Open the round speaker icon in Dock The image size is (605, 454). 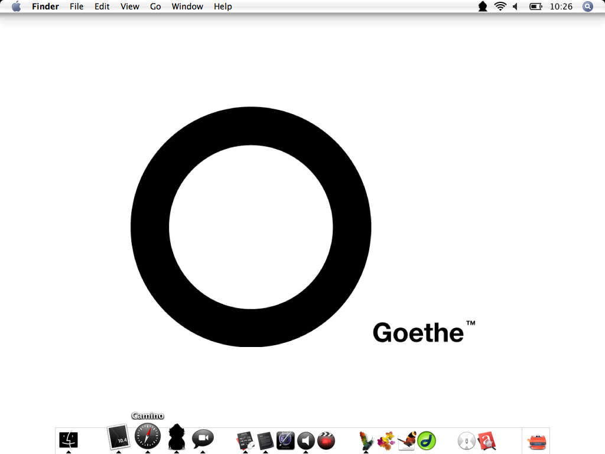pos(306,441)
